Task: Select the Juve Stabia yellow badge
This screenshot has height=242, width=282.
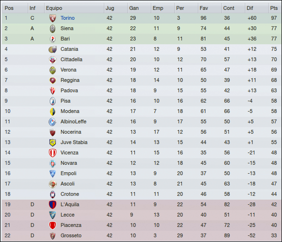Action: tap(53, 143)
